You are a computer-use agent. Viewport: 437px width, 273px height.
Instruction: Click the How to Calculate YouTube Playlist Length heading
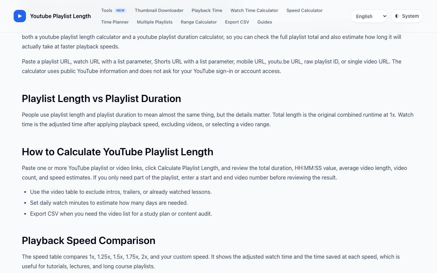coord(117,152)
